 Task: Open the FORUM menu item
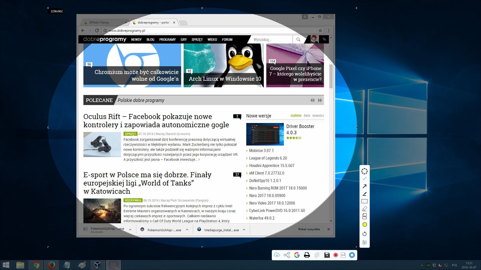coord(227,39)
